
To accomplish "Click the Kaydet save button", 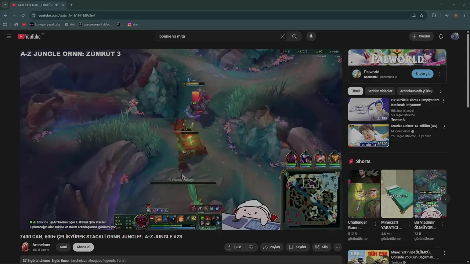I will (x=297, y=247).
